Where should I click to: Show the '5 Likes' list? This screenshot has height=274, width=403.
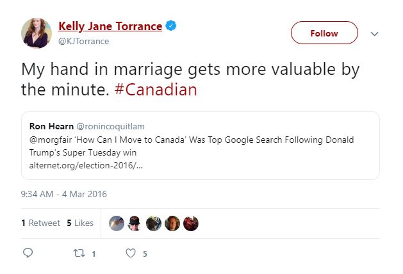[x=80, y=223]
